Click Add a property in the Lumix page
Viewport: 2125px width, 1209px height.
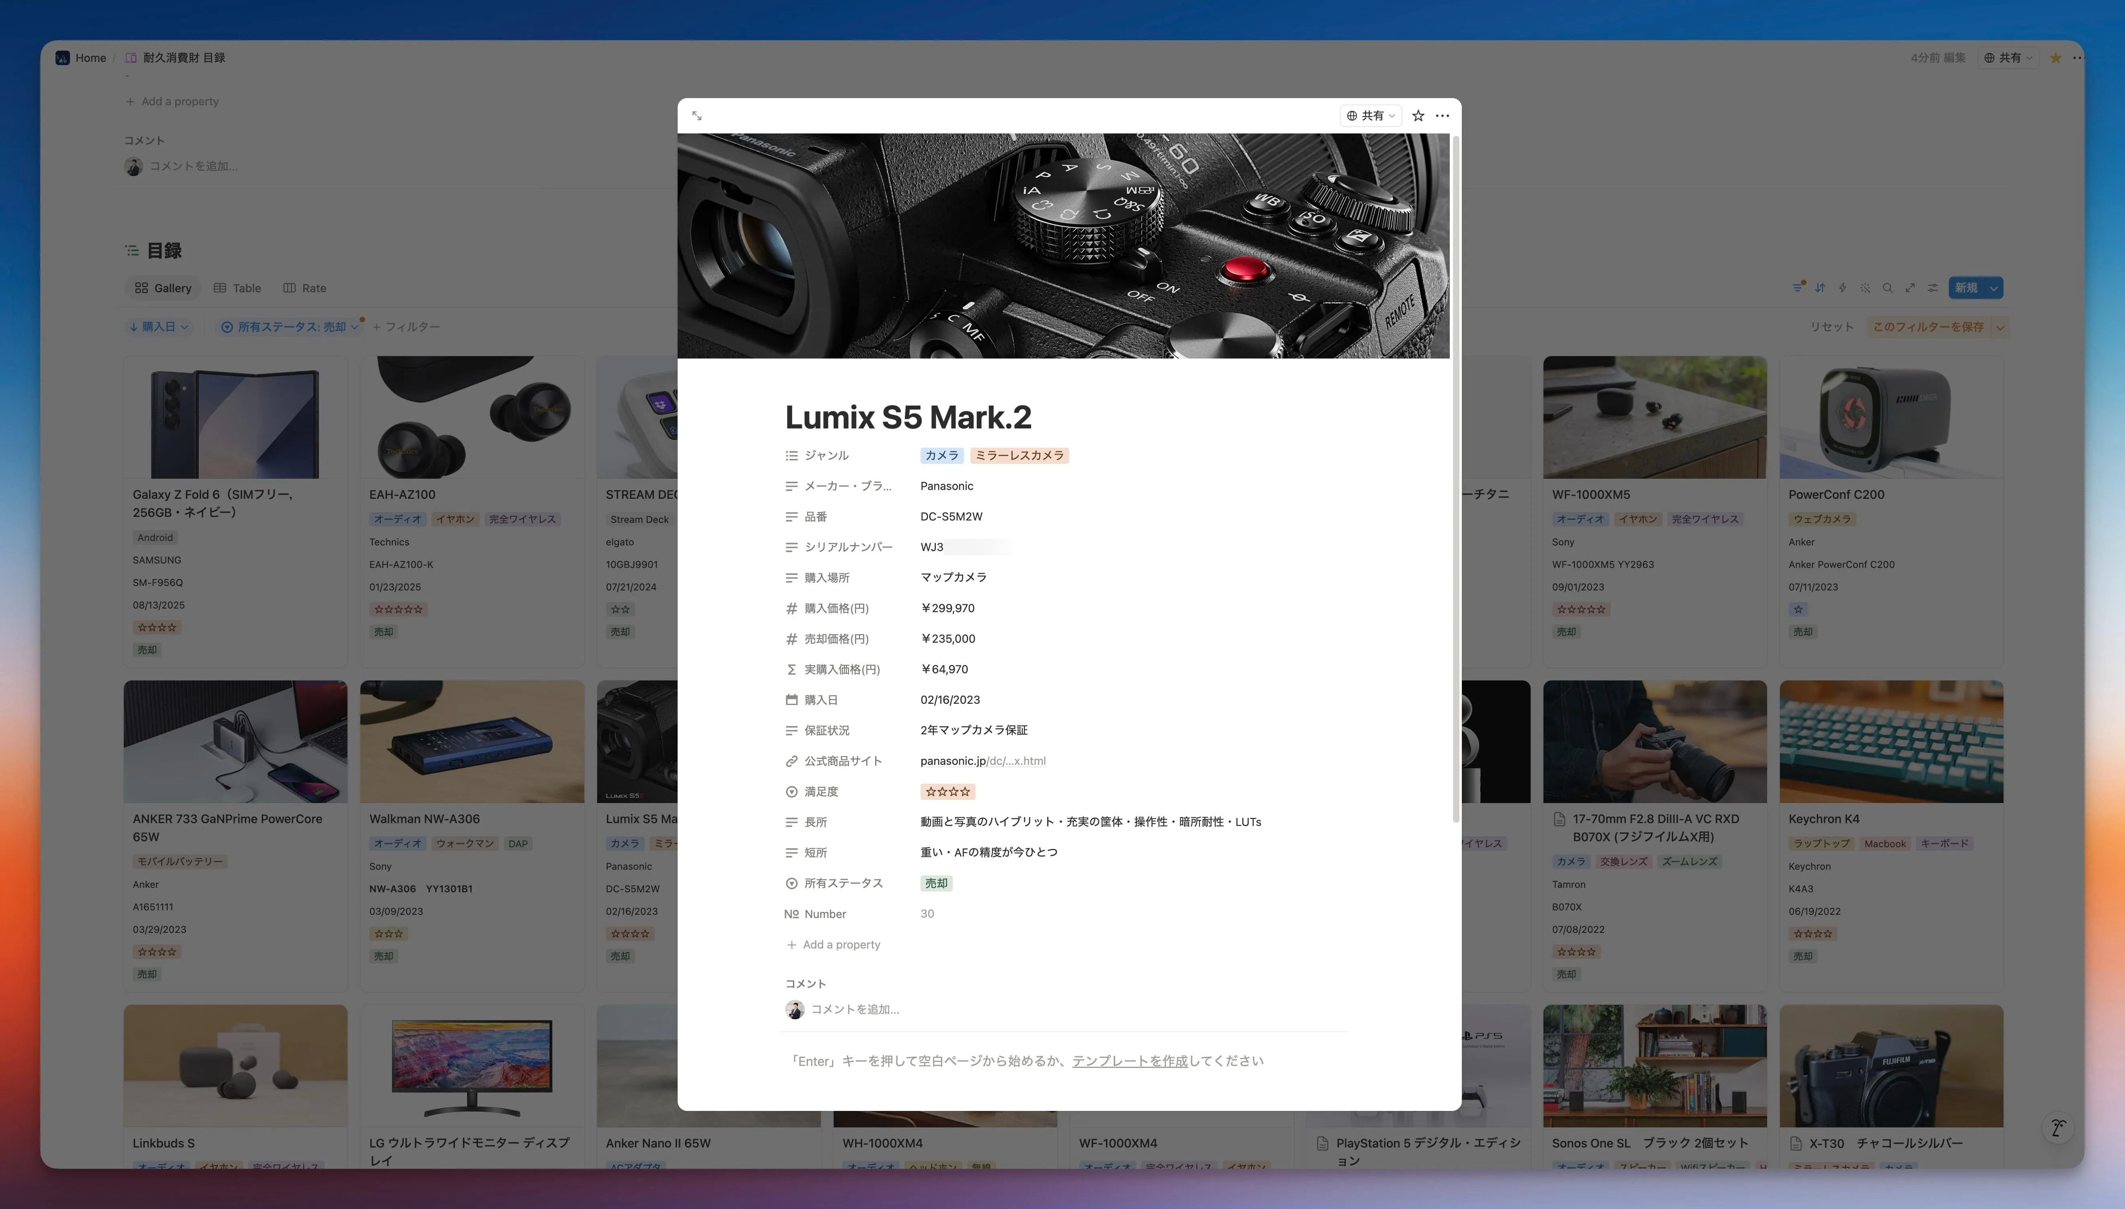tap(833, 944)
